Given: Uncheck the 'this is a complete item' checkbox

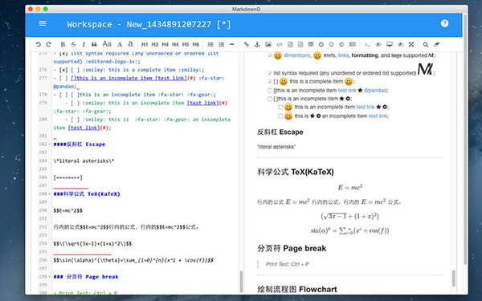Looking at the screenshot, I should click(270, 82).
